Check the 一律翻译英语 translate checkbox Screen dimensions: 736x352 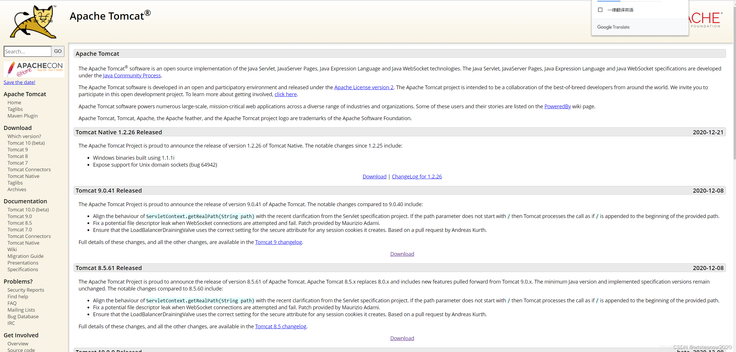600,10
